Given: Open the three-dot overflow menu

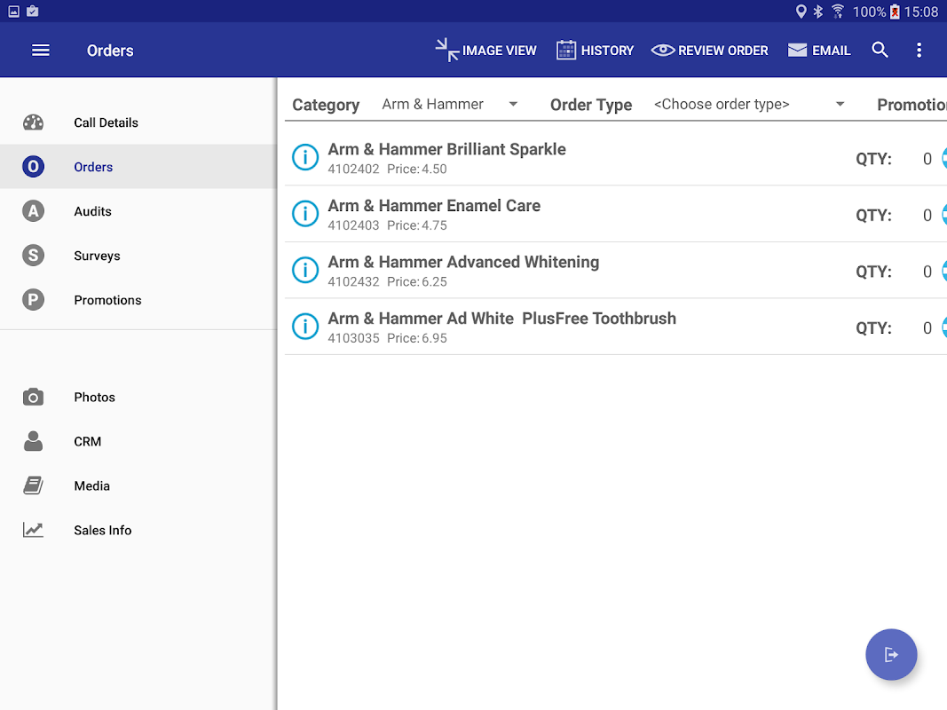Looking at the screenshot, I should 919,51.
